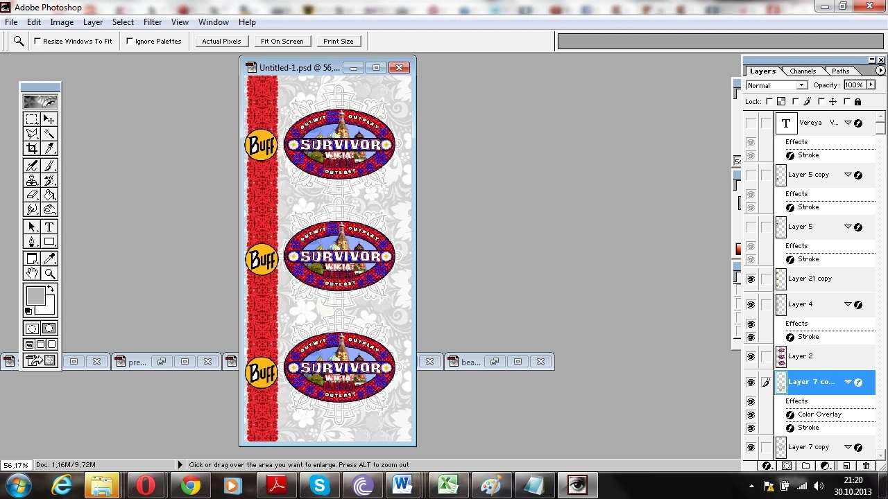Select the Sponge tool
Screen dimensions: 888x499
49,209
